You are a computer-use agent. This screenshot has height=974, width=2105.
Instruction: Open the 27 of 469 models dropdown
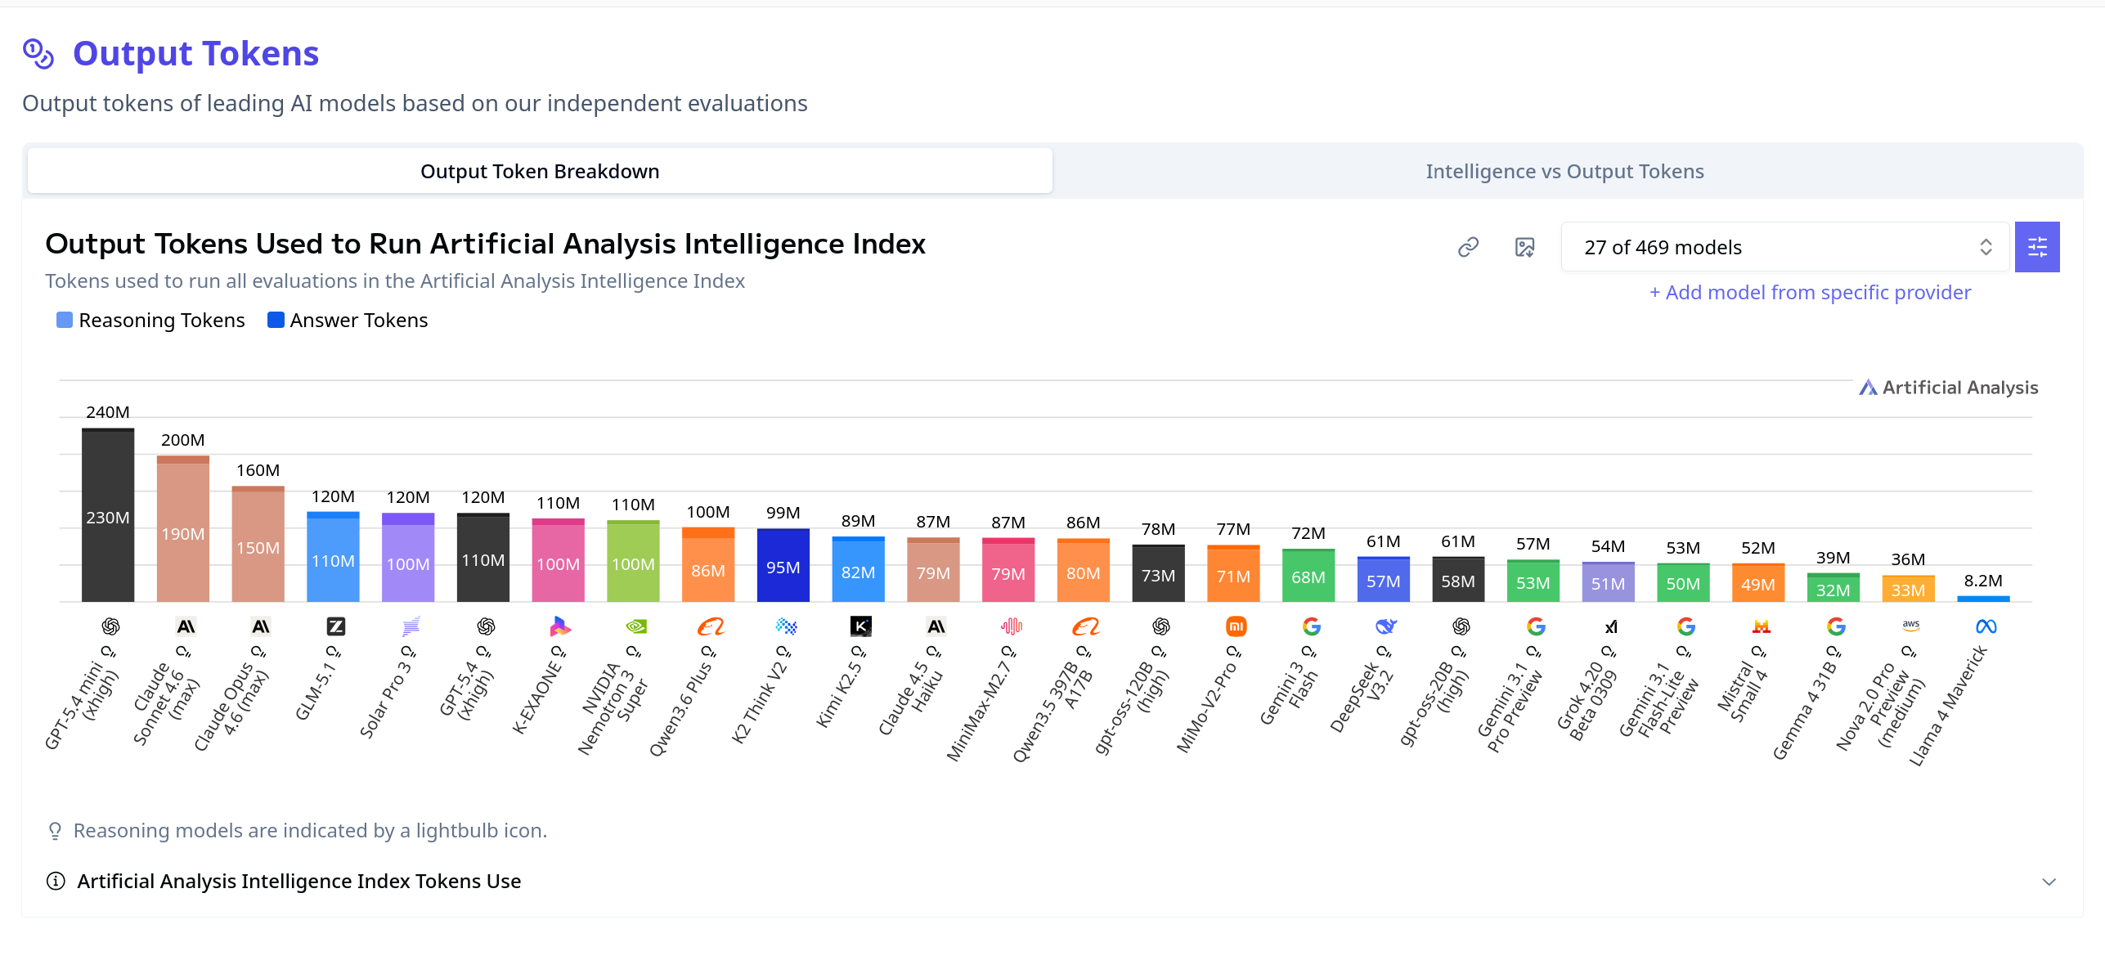tap(1784, 247)
